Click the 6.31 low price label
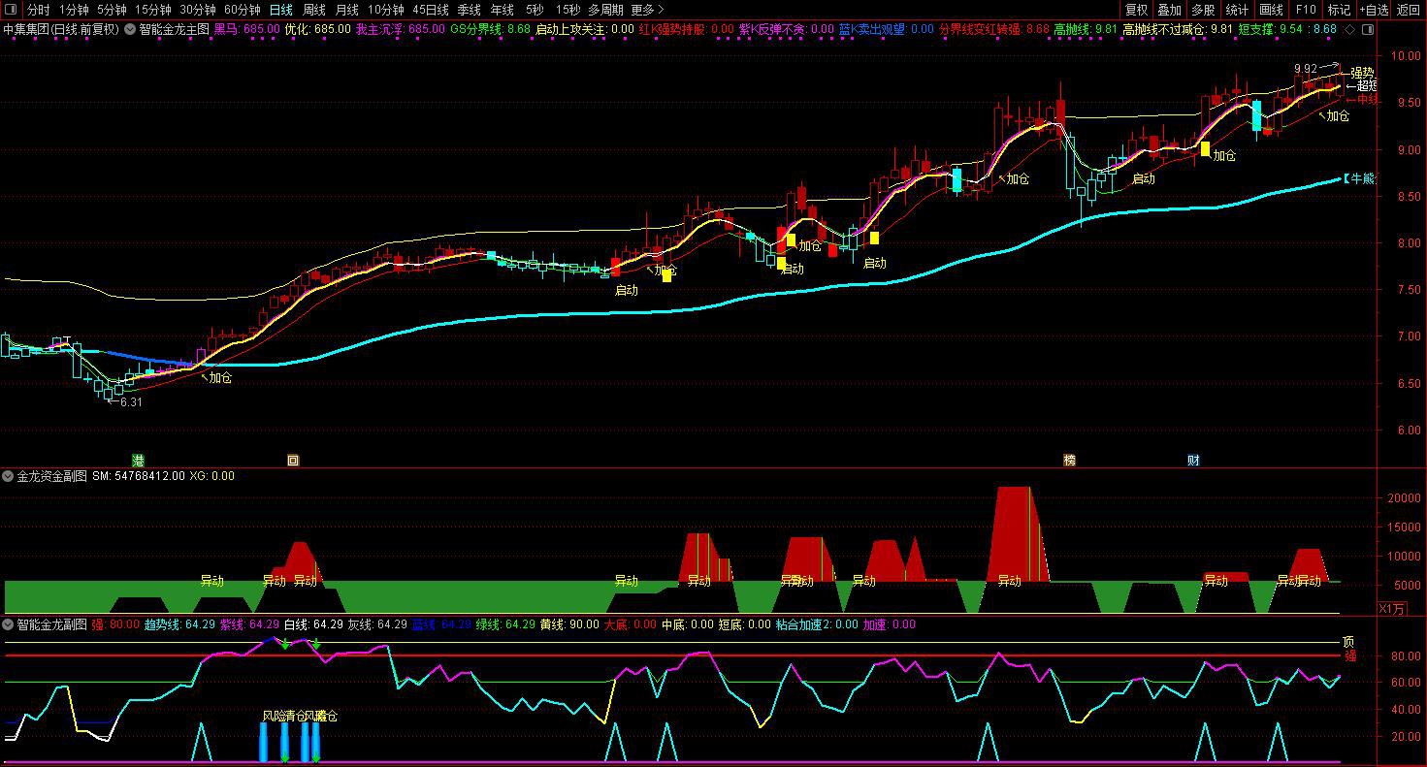 131,401
